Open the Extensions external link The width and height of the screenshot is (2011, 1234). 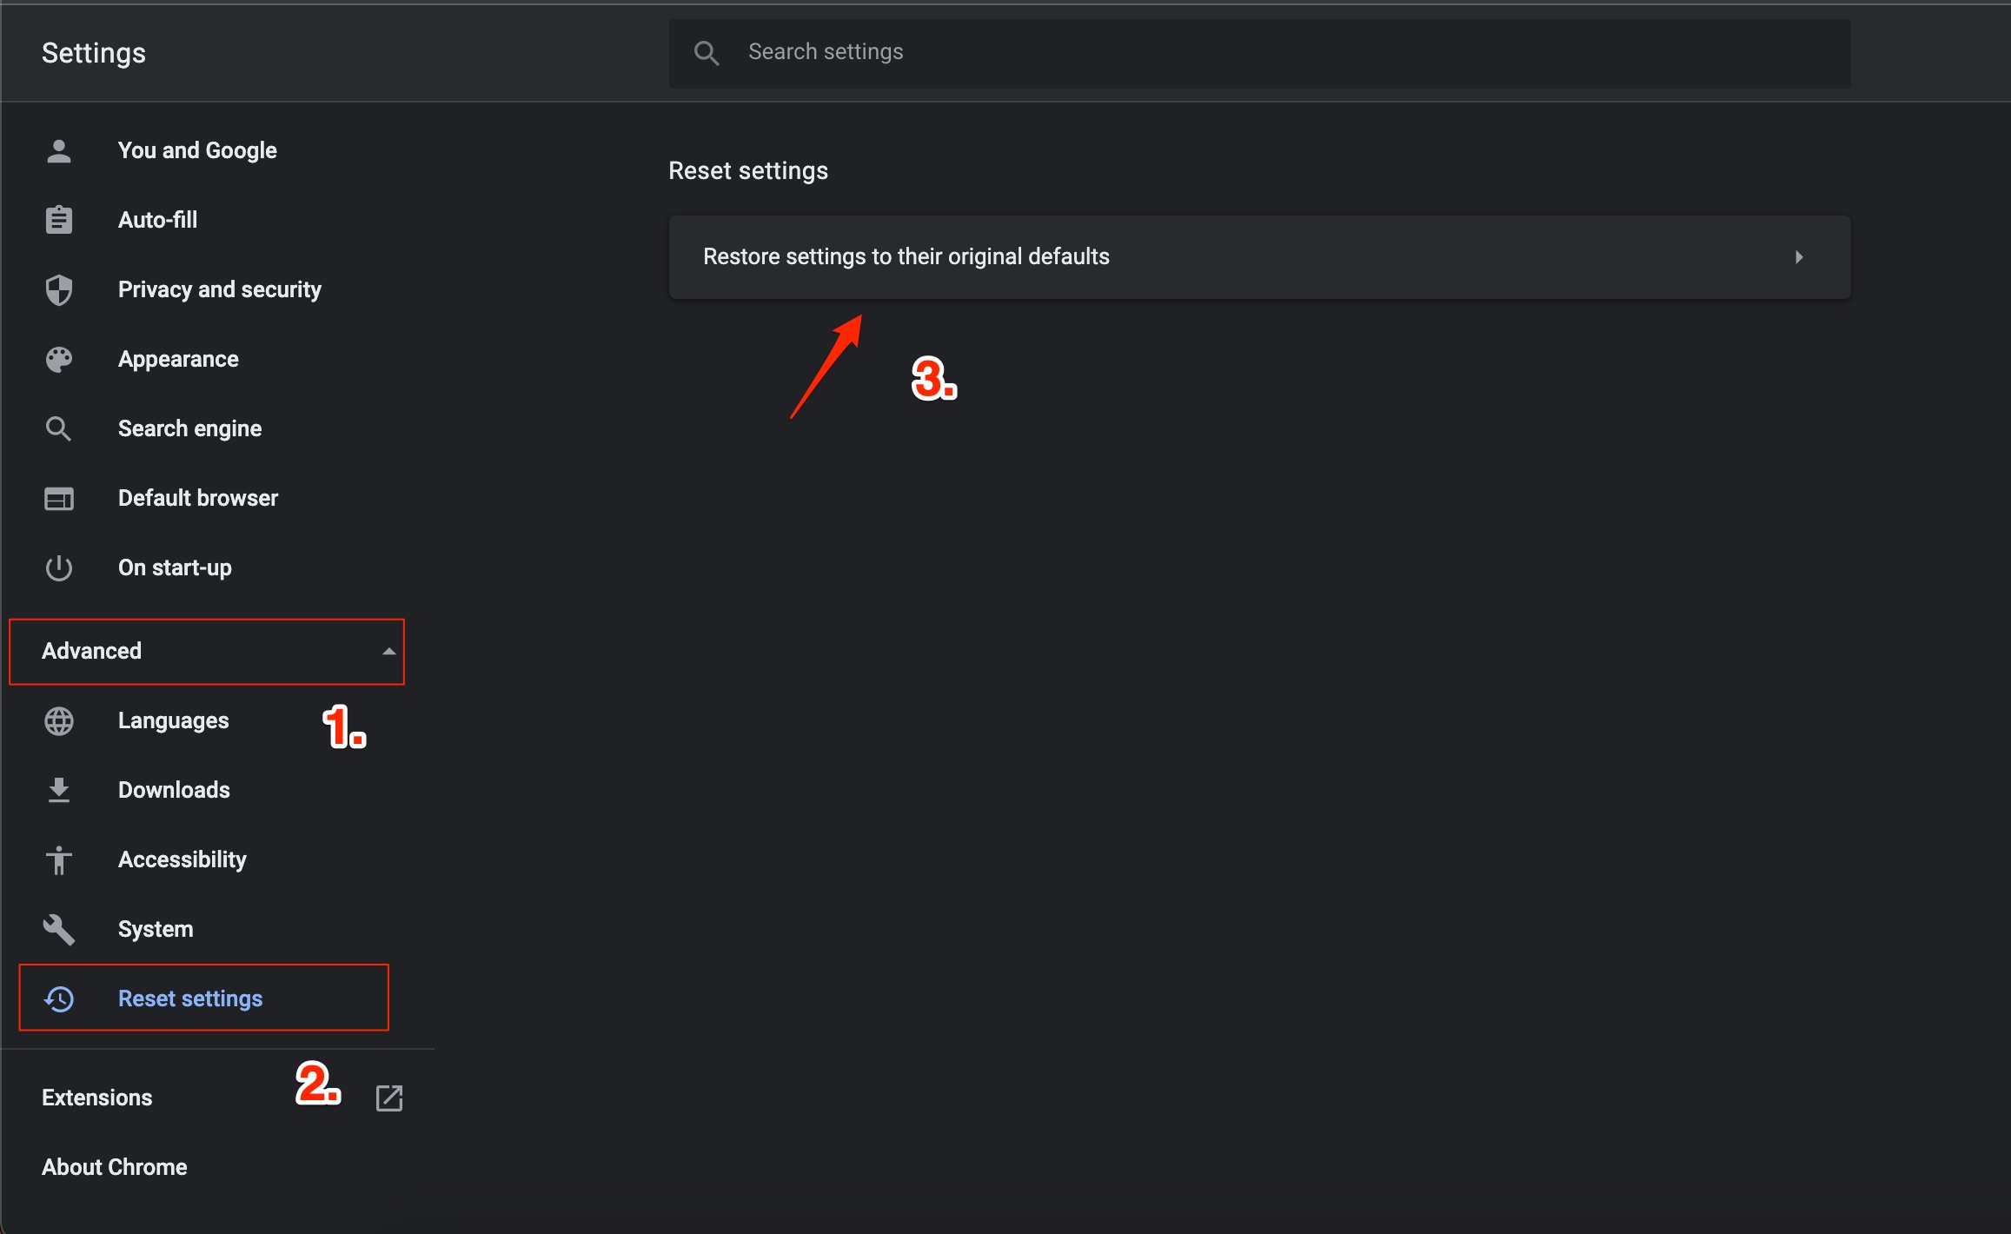point(388,1098)
